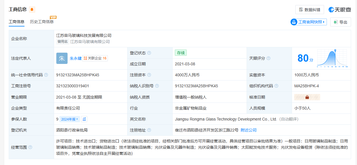This screenshot has width=357, height=165.
Task: Expand the 工商官网快照 snapshot button
Action: [x=309, y=22]
